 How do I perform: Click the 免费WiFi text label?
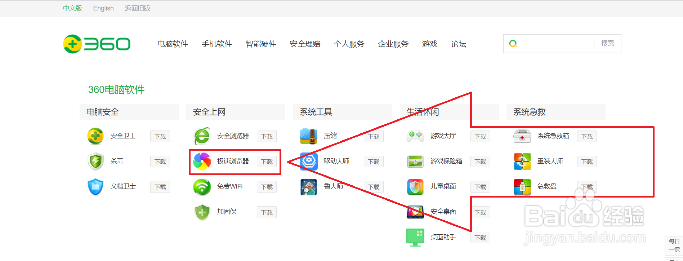point(230,186)
